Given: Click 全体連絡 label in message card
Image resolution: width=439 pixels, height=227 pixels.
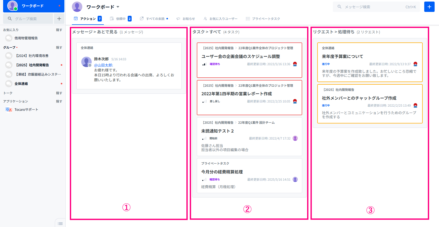Looking at the screenshot, I should (x=87, y=48).
